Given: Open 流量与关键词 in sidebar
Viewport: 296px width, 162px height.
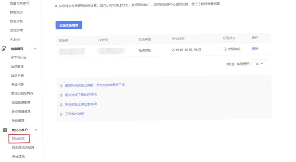Looking at the screenshot, I should [19, 3].
